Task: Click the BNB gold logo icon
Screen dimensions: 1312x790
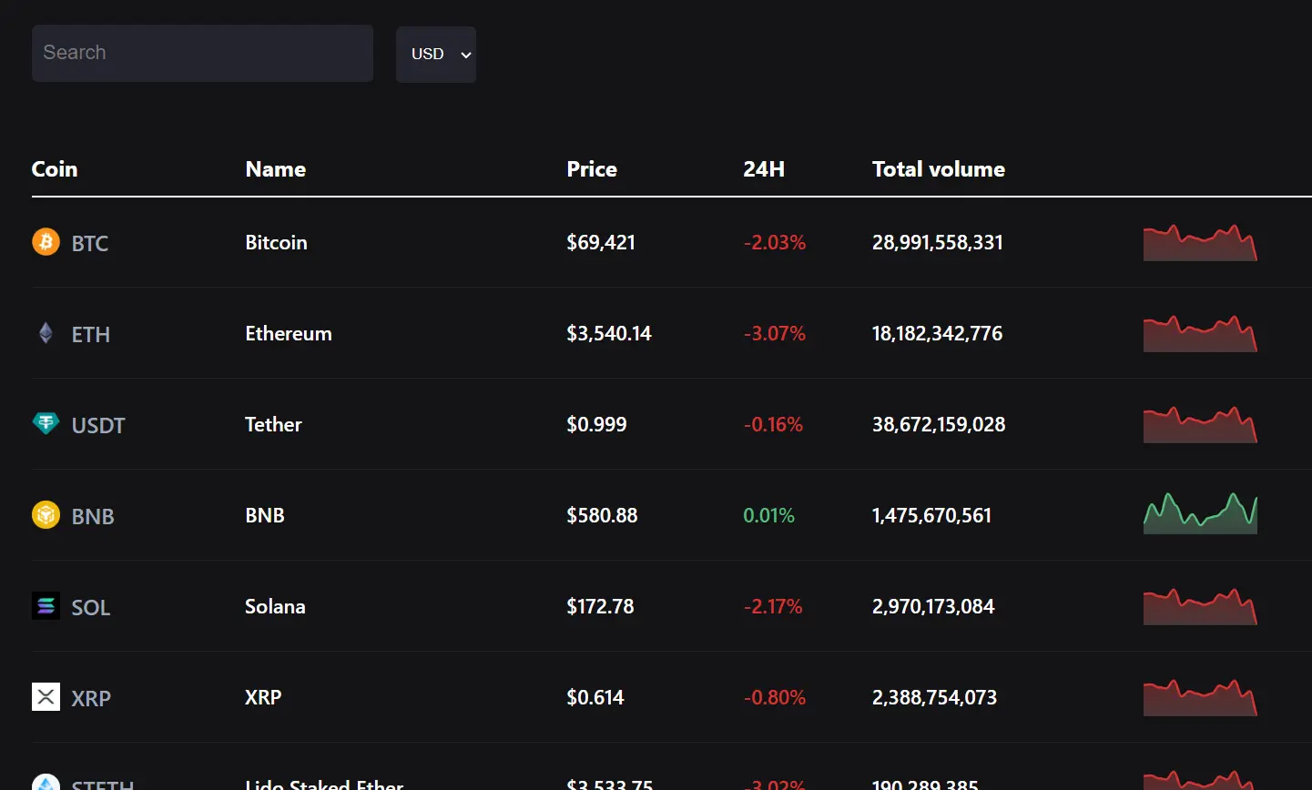Action: pyautogui.click(x=45, y=514)
